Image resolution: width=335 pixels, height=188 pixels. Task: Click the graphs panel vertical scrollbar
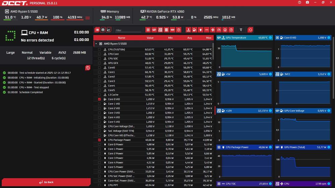(334, 67)
